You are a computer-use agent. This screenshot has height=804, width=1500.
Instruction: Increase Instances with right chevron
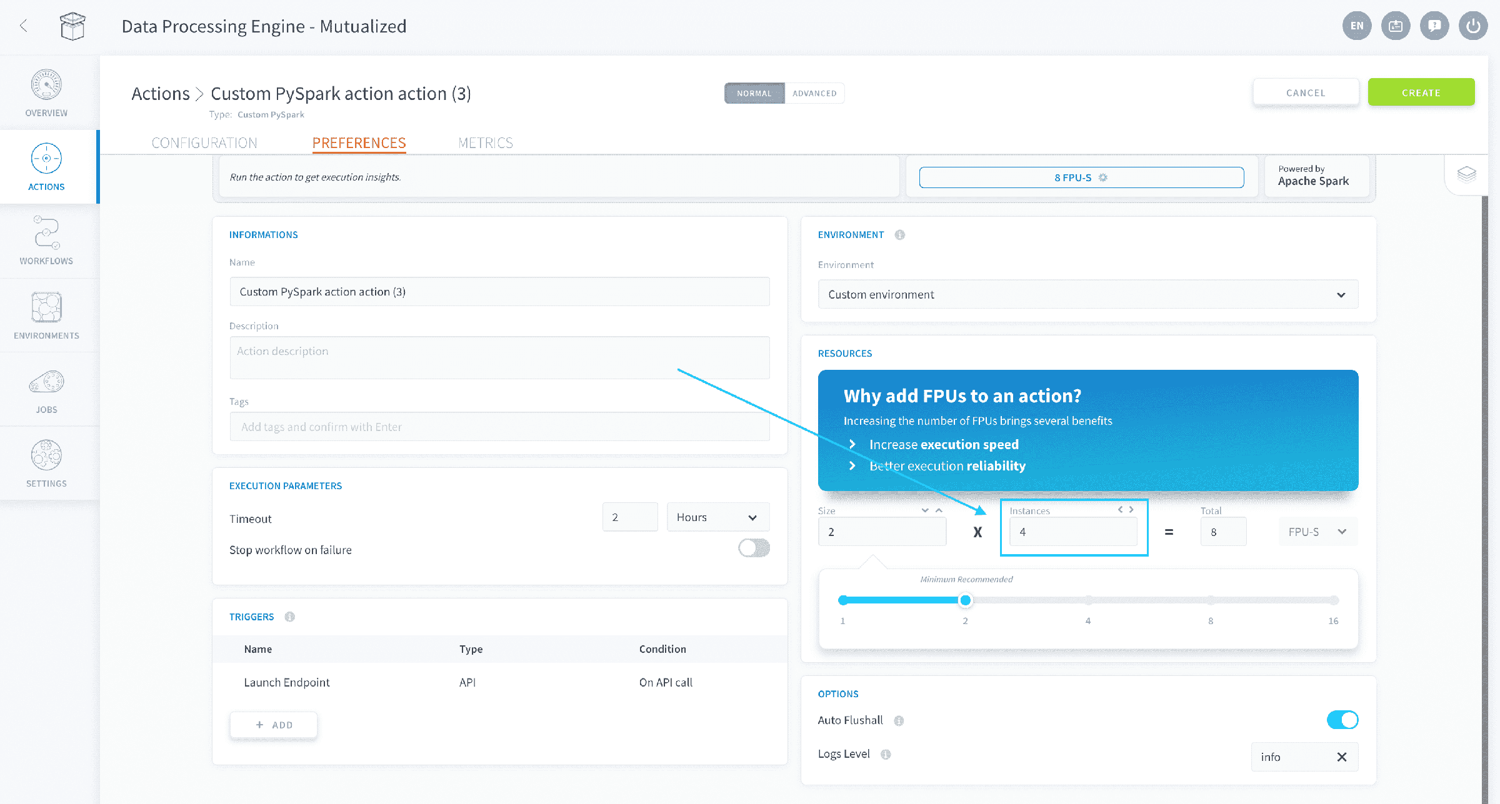coord(1131,510)
